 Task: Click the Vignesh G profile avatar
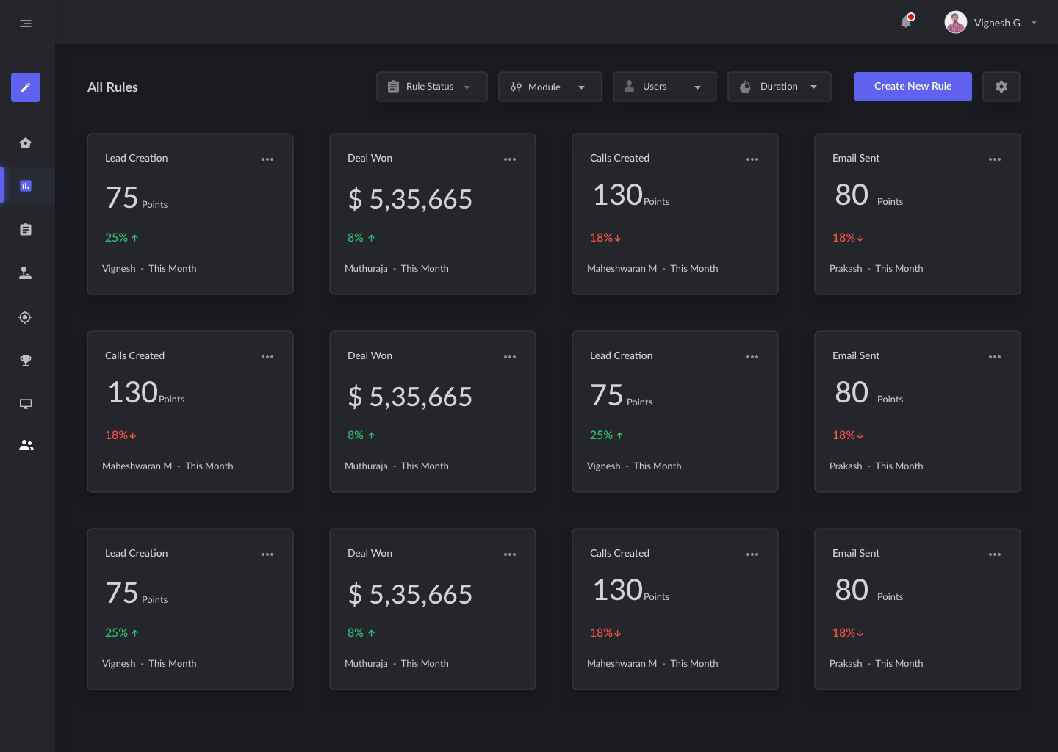tap(955, 23)
